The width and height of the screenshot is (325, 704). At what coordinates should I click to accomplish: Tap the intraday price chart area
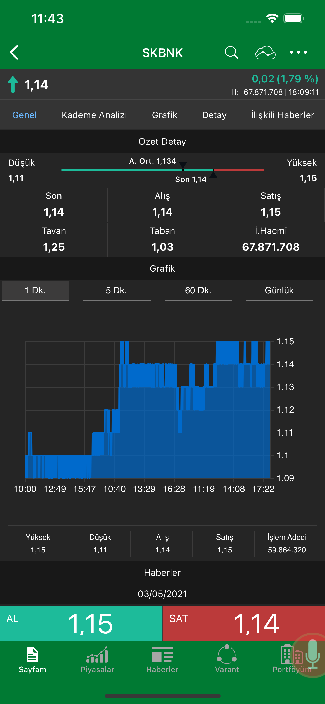point(148,410)
